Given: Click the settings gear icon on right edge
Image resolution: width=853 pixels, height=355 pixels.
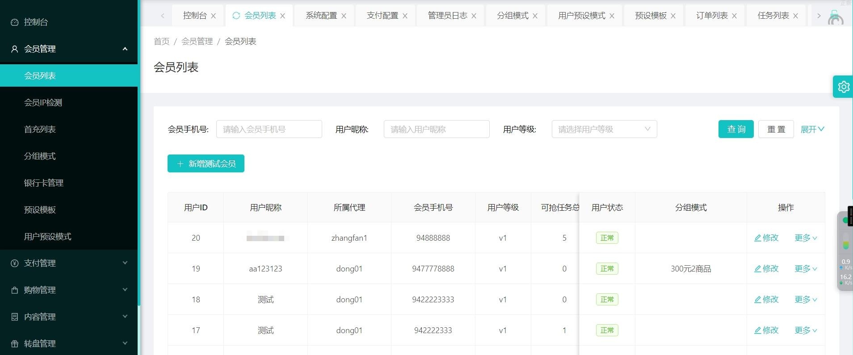Looking at the screenshot, I should 843,87.
